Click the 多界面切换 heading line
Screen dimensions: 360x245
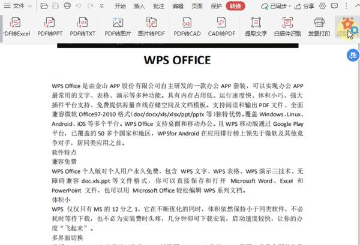click(x=67, y=238)
